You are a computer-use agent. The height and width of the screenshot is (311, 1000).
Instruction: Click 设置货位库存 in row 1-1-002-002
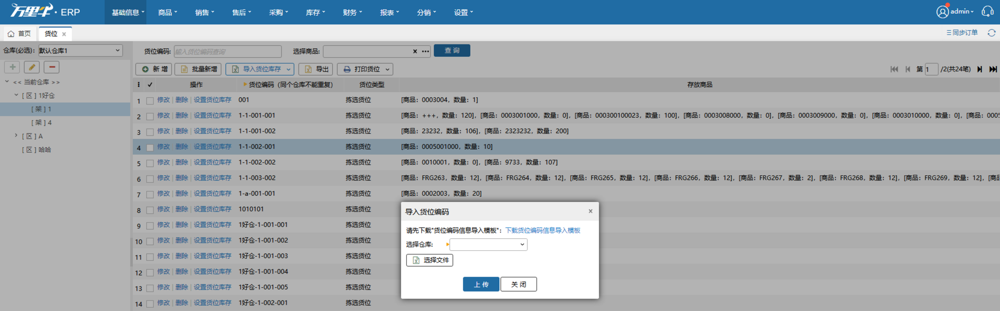click(x=212, y=162)
